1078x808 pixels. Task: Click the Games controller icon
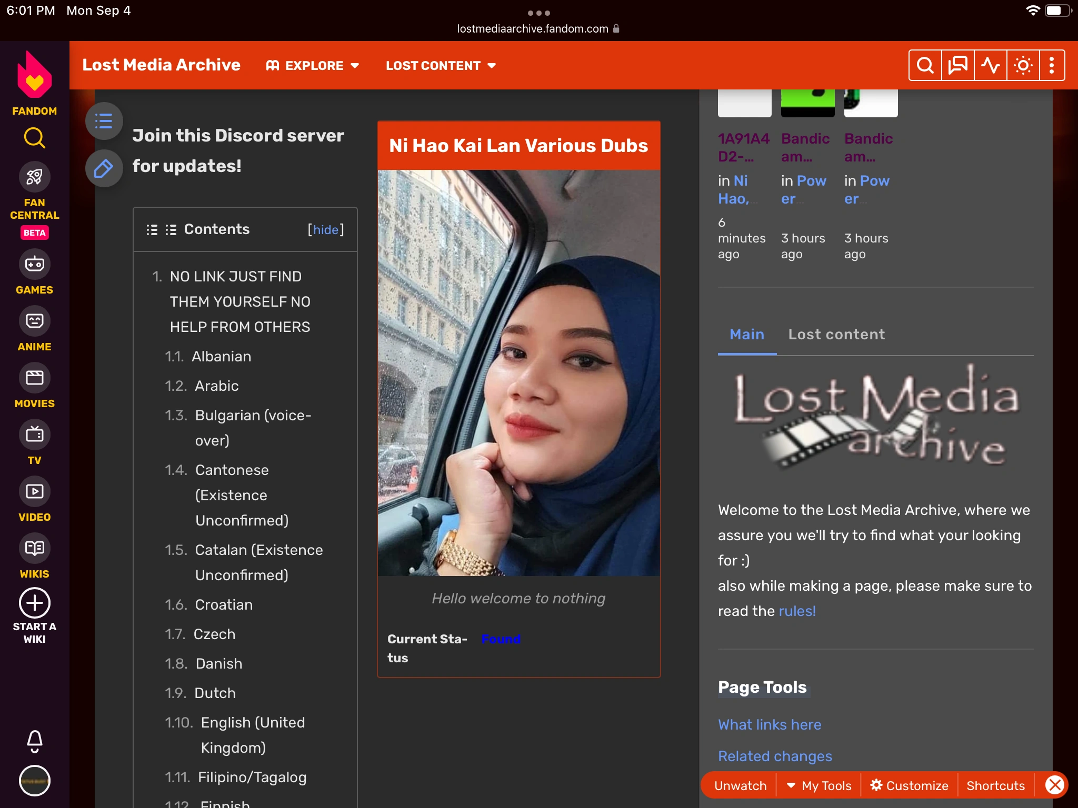(x=34, y=264)
